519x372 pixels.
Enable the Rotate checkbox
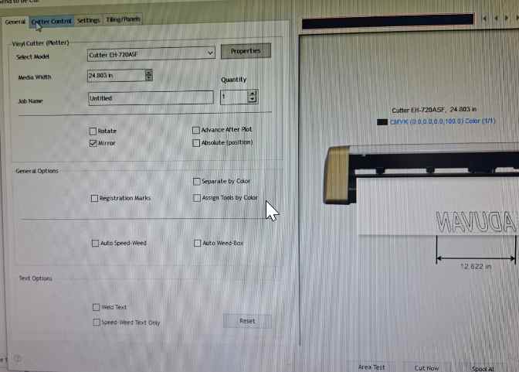click(93, 131)
